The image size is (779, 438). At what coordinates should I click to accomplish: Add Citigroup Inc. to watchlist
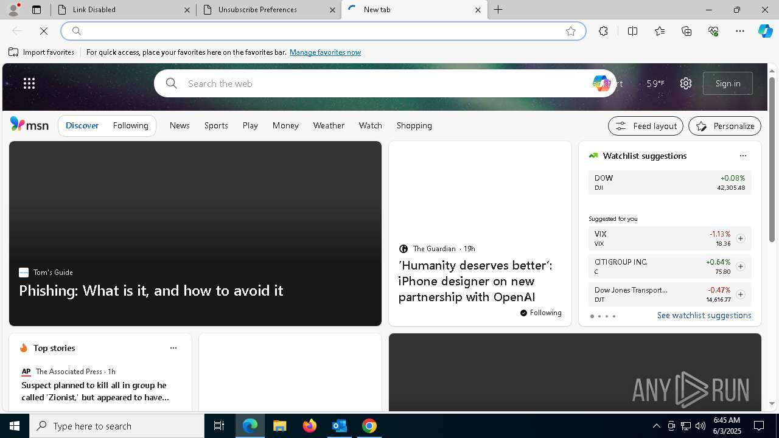pyautogui.click(x=740, y=266)
